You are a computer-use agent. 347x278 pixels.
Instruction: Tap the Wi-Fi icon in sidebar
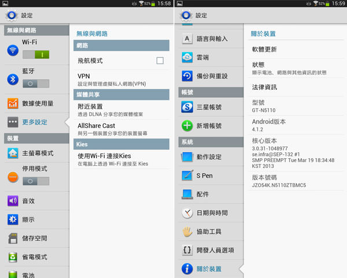pos(12,50)
